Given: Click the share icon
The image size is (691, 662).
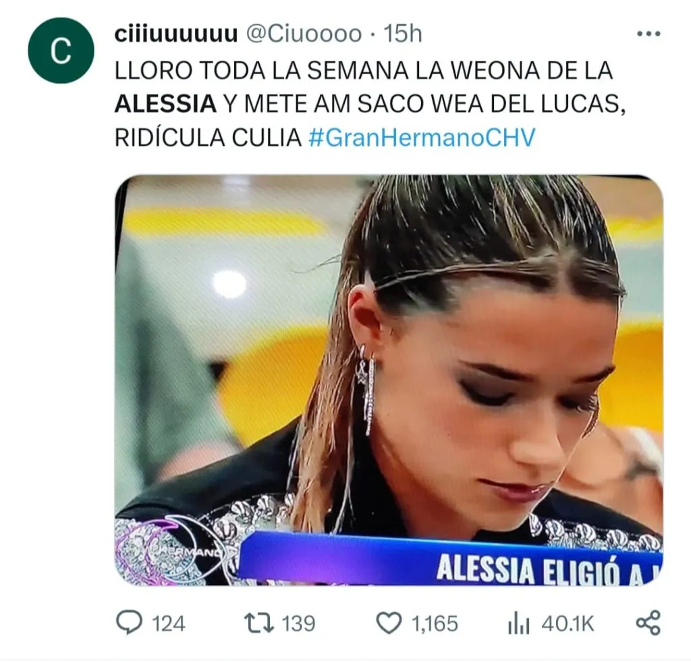Looking at the screenshot, I should (x=648, y=623).
